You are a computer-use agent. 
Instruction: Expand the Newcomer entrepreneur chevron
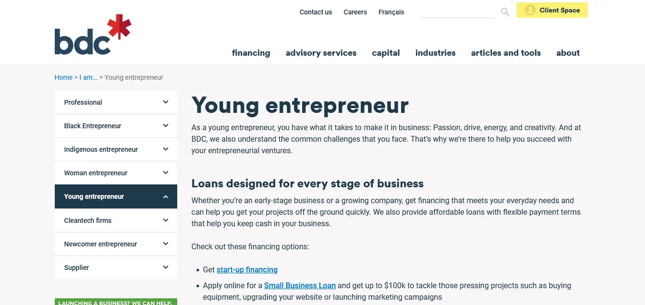tap(166, 244)
